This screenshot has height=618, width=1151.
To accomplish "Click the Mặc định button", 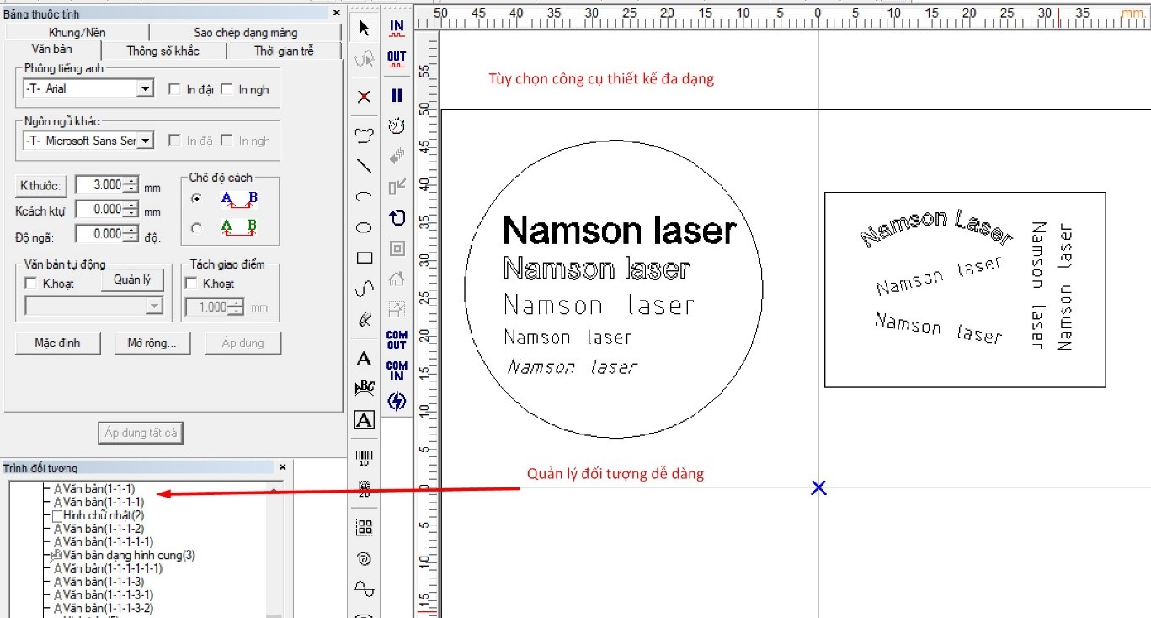I will (x=56, y=343).
